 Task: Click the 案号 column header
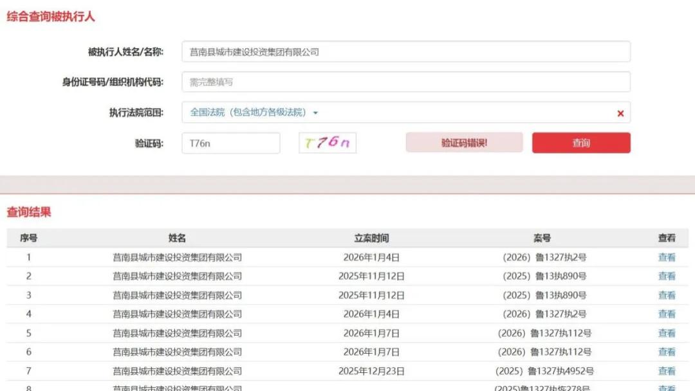[544, 237]
